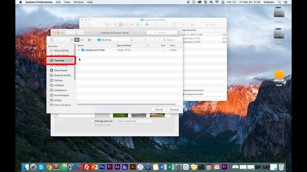Click Finder window Search field
Viewport: 307px width, 172px height.
click(213, 24)
